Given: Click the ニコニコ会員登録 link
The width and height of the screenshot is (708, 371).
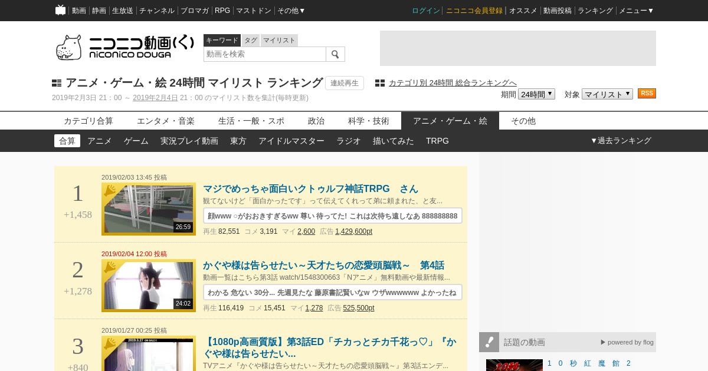Looking at the screenshot, I should click(474, 11).
